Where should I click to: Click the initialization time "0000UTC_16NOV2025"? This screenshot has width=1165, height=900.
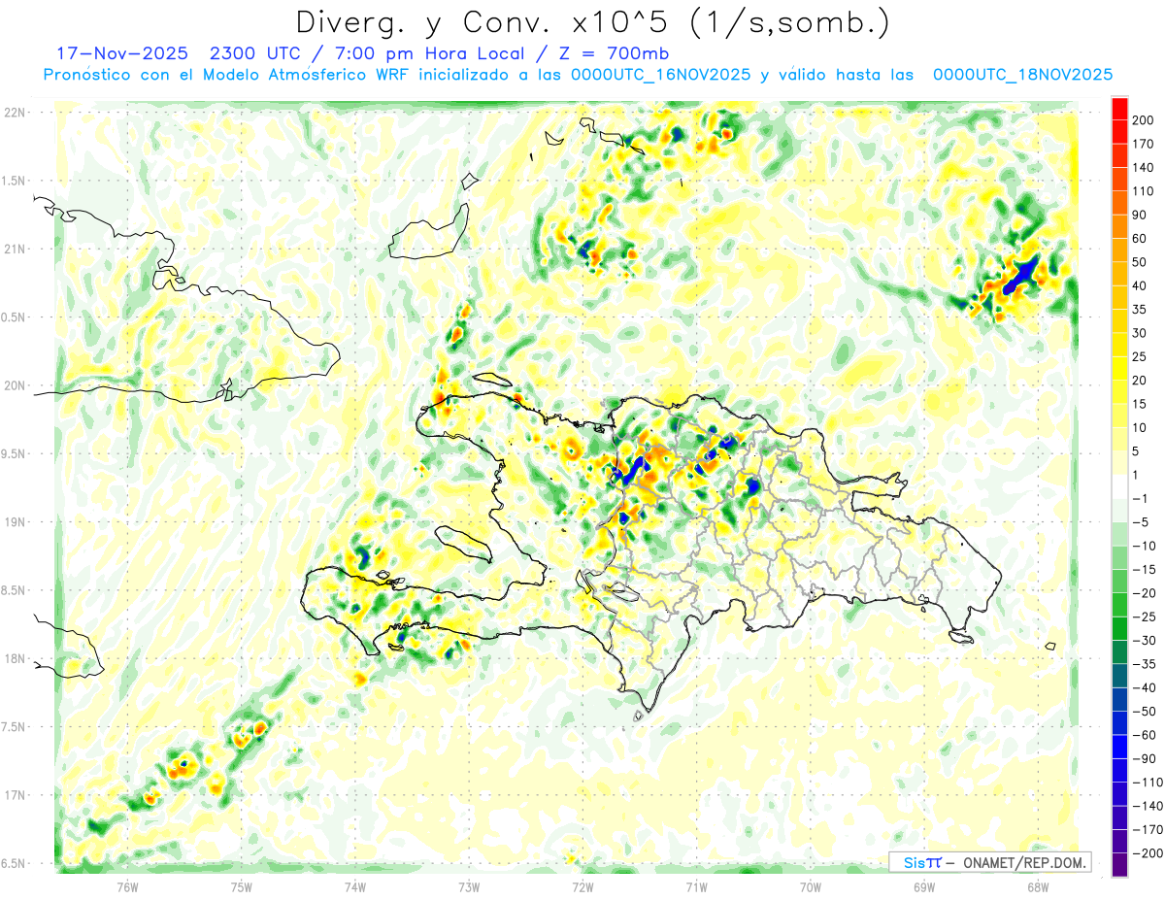click(x=661, y=75)
